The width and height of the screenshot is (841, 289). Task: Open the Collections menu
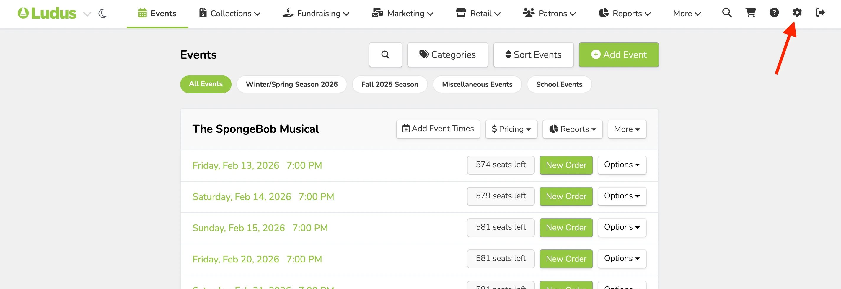(230, 13)
